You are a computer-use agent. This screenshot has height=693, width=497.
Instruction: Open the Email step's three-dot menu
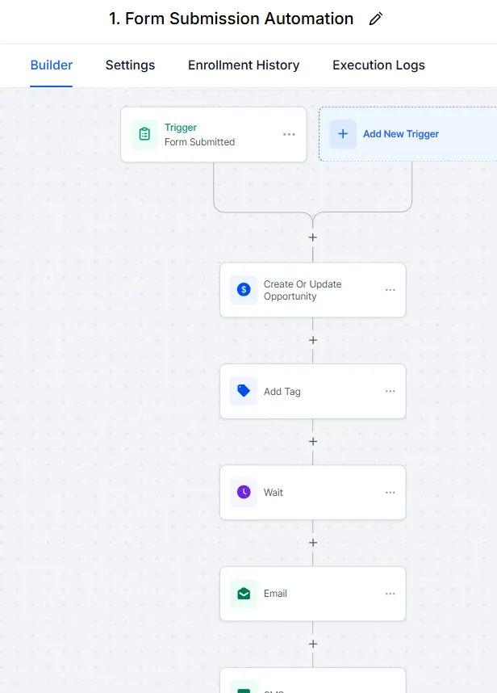click(390, 594)
